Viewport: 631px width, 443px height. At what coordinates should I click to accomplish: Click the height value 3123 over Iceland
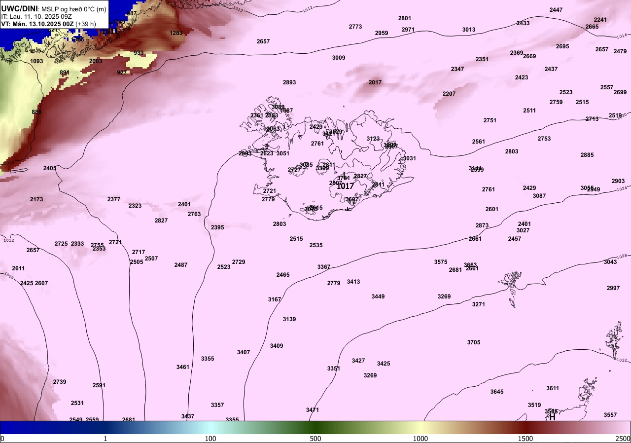coord(373,139)
